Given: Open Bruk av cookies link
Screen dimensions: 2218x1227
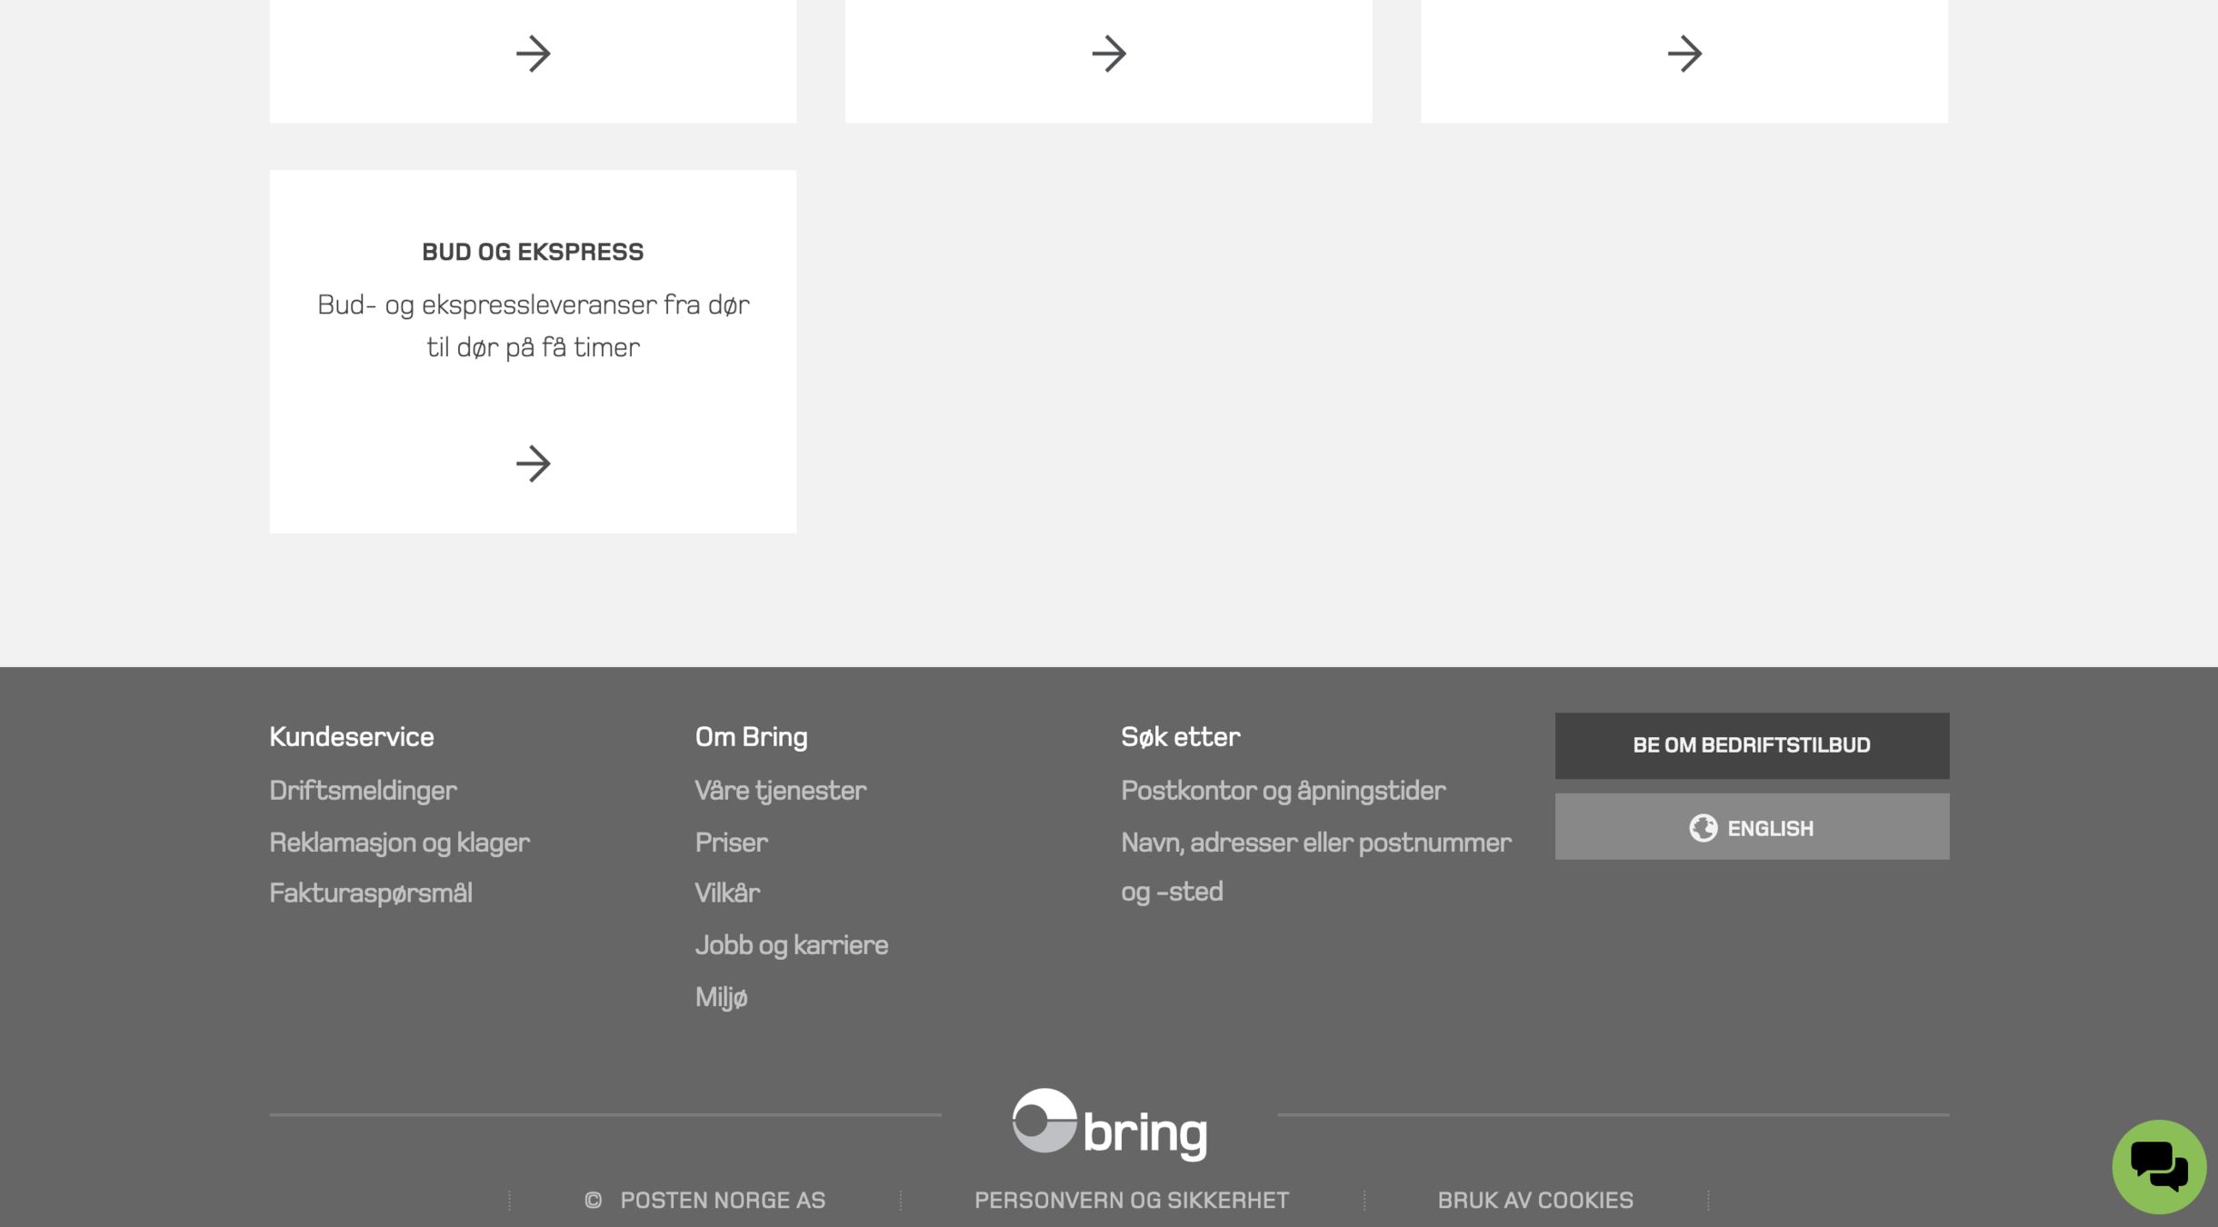Looking at the screenshot, I should [x=1534, y=1201].
